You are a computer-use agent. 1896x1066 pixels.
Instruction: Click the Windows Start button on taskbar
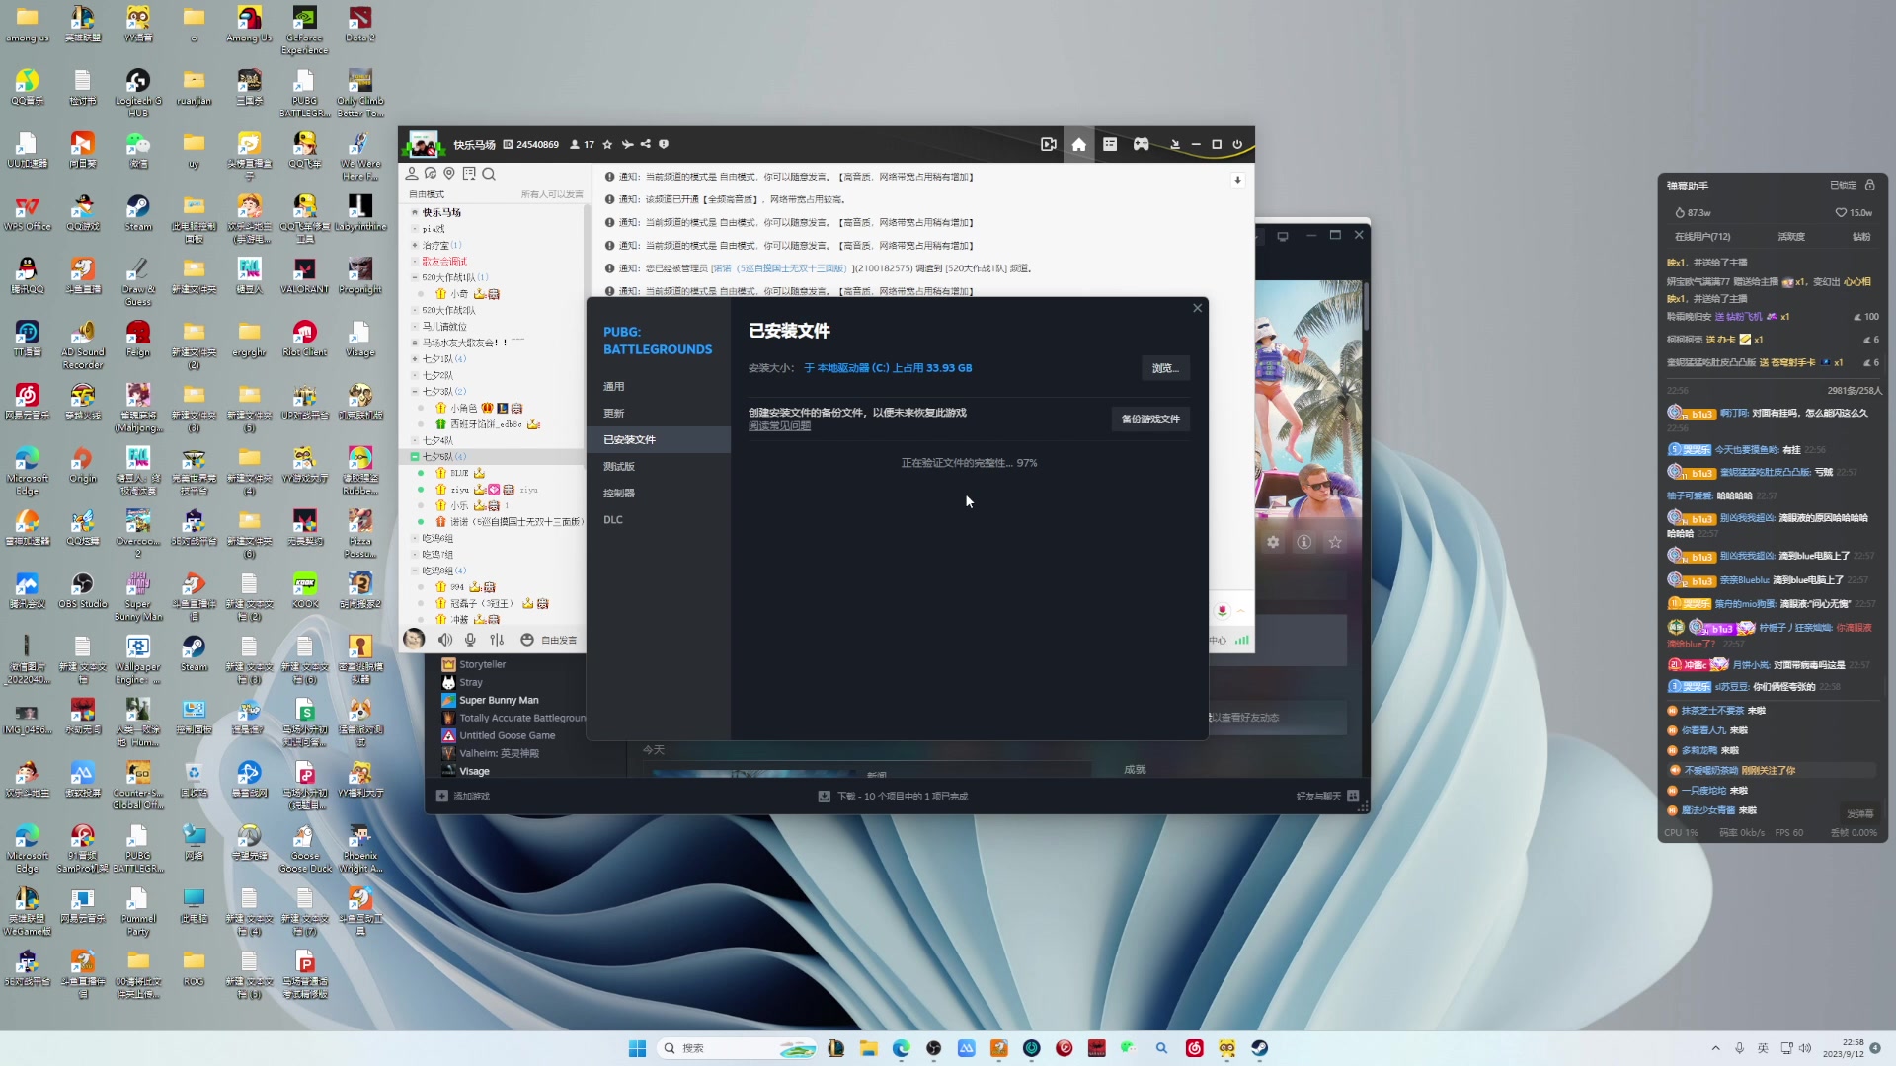(x=637, y=1048)
